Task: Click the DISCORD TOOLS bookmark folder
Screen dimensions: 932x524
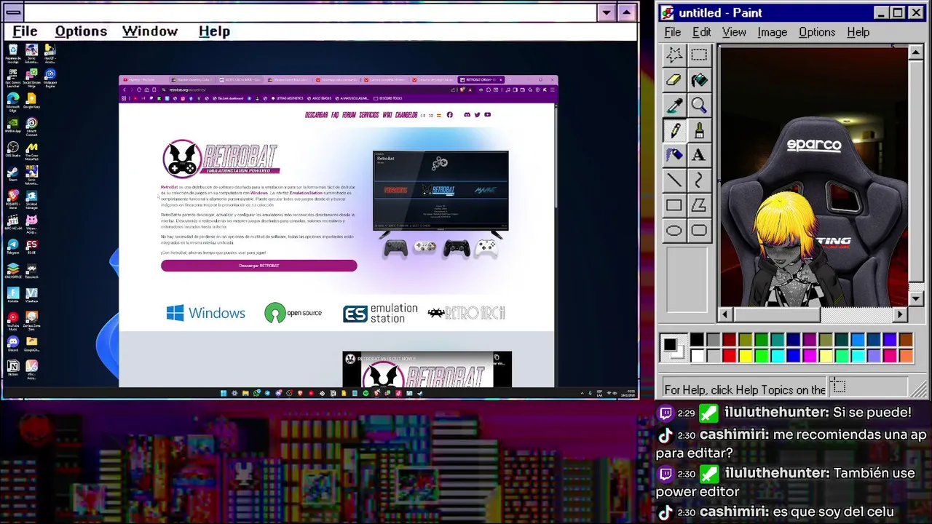Action: 388,98
